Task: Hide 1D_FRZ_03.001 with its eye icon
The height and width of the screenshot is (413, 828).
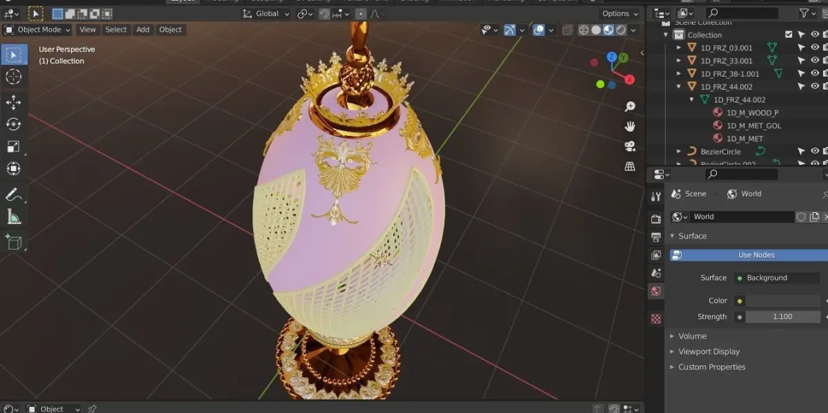Action: [x=815, y=48]
